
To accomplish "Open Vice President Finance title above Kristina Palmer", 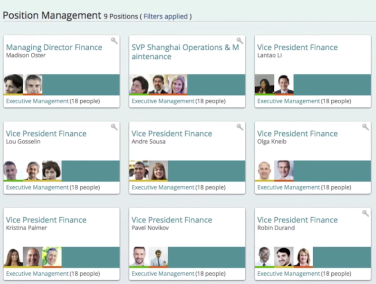I will [x=46, y=220].
